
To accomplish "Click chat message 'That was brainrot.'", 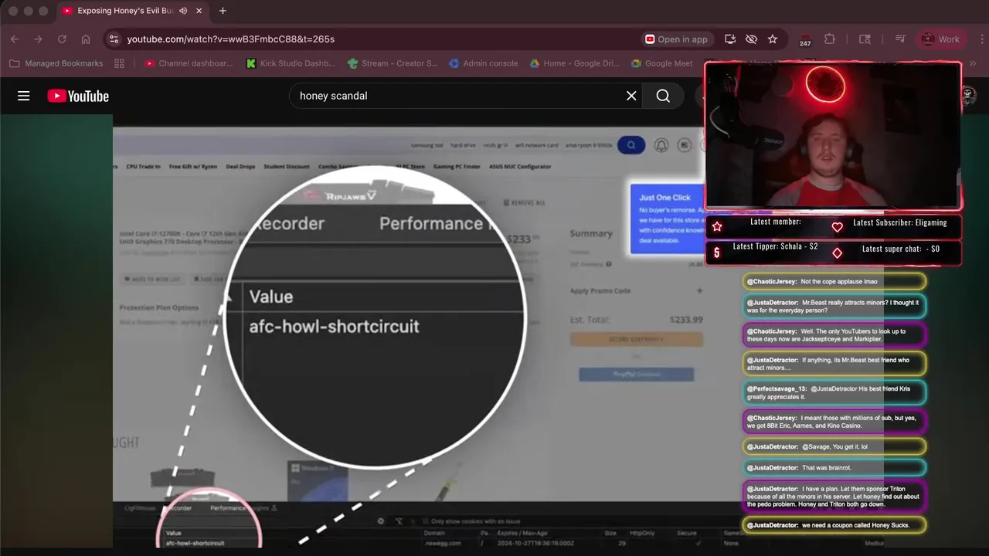I will (834, 468).
